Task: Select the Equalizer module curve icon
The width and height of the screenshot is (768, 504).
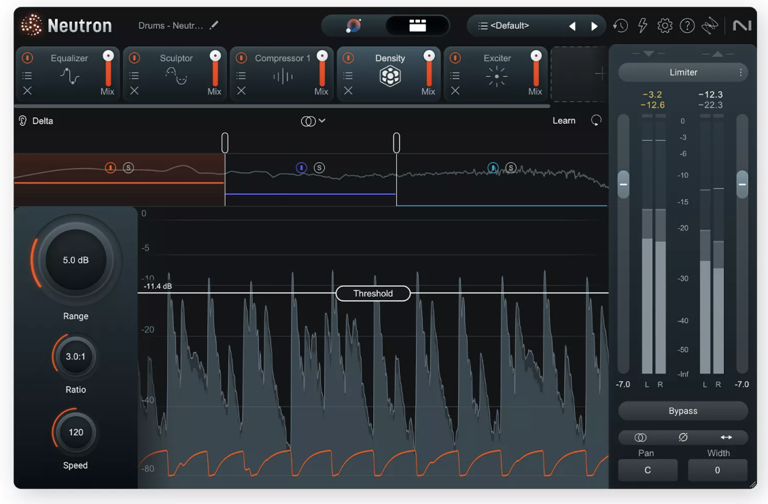Action: click(x=69, y=76)
